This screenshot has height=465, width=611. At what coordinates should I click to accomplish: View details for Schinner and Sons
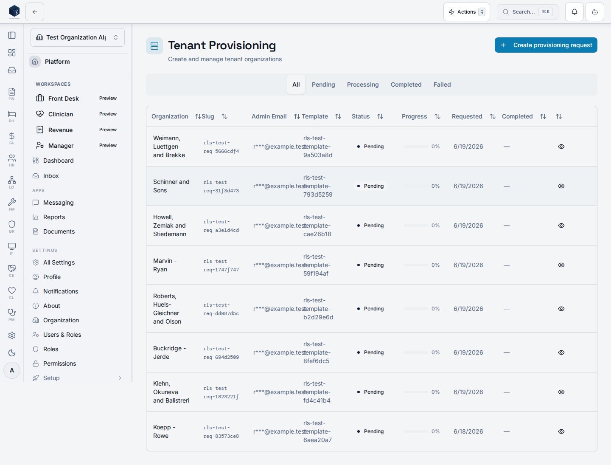point(561,186)
